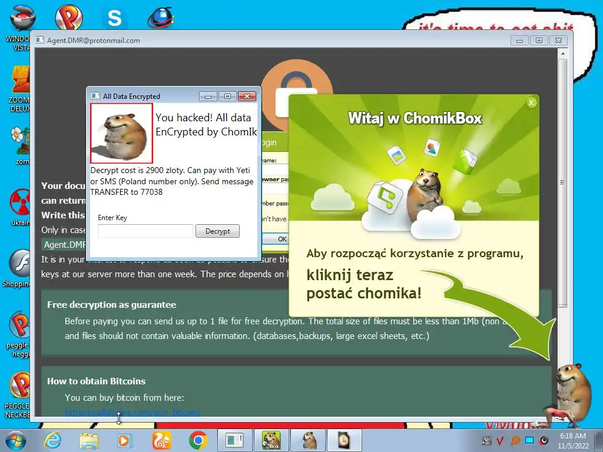Open the blue globe browser desktop icon

point(160,18)
